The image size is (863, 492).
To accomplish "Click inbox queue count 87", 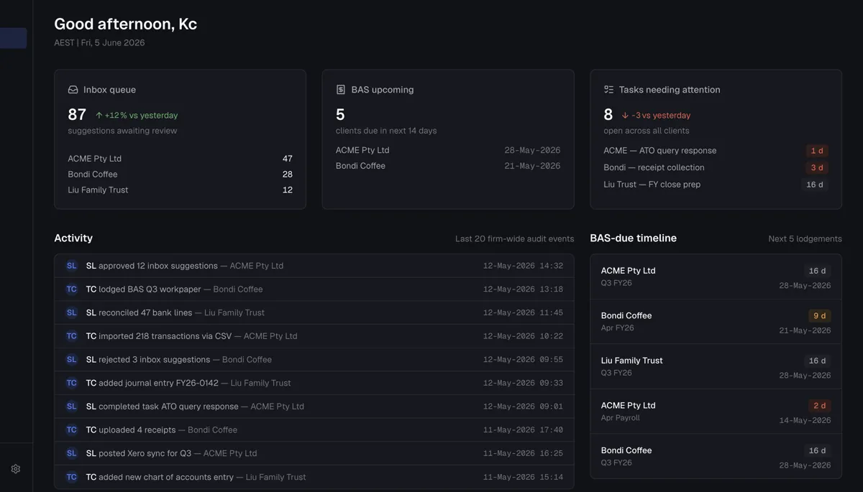I will pos(77,115).
